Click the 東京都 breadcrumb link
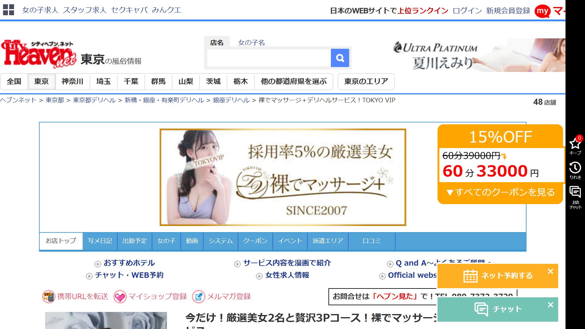585x329 pixels. [55, 100]
